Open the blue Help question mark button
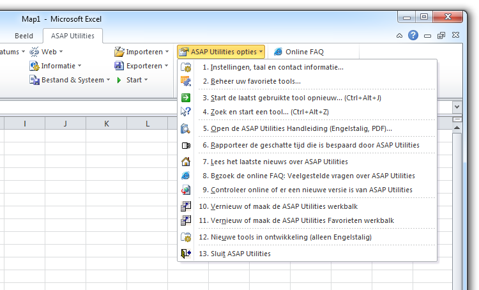 tap(413, 35)
